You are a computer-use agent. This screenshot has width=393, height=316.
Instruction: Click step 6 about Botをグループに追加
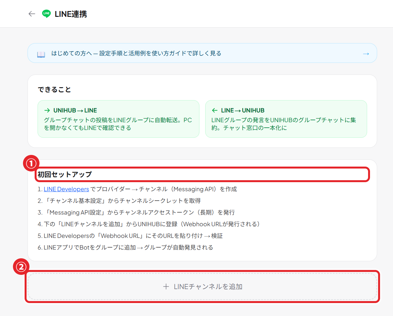(x=125, y=247)
